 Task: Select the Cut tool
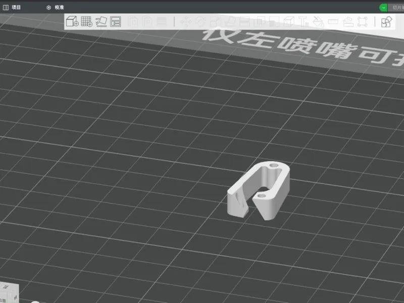point(244,22)
